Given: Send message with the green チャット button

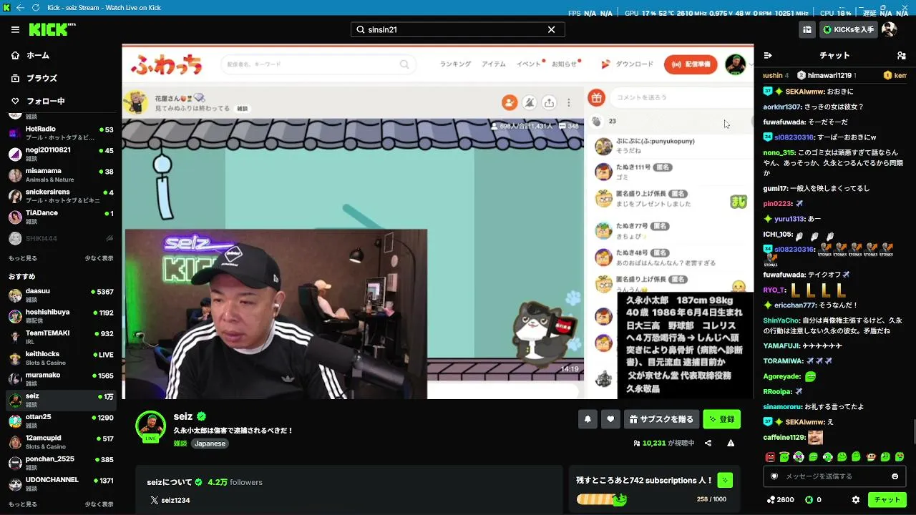Looking at the screenshot, I should (887, 500).
